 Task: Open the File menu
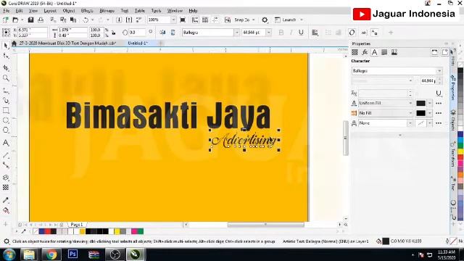7,11
